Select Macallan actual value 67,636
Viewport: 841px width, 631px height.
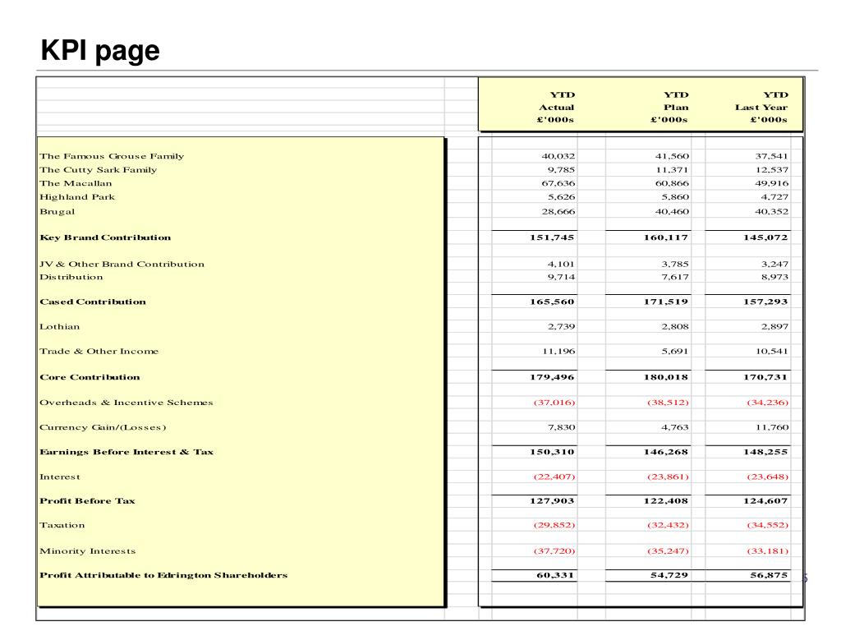pyautogui.click(x=558, y=183)
